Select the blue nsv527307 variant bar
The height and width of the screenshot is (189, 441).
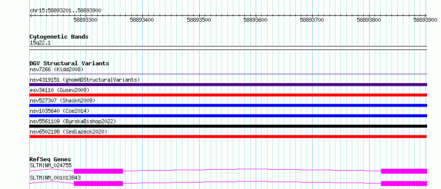228,105
